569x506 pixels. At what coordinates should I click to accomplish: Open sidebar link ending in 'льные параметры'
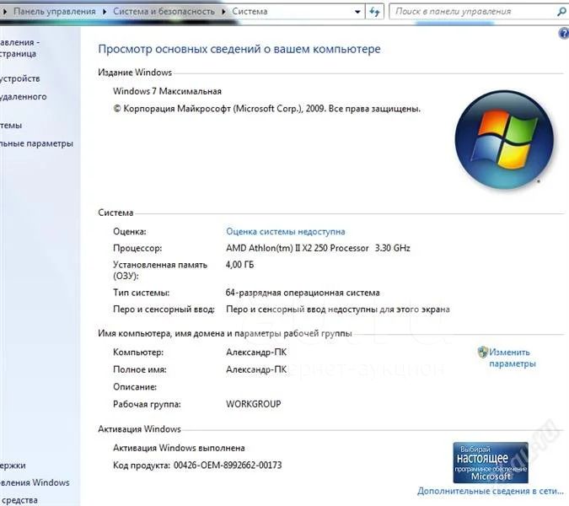36,143
